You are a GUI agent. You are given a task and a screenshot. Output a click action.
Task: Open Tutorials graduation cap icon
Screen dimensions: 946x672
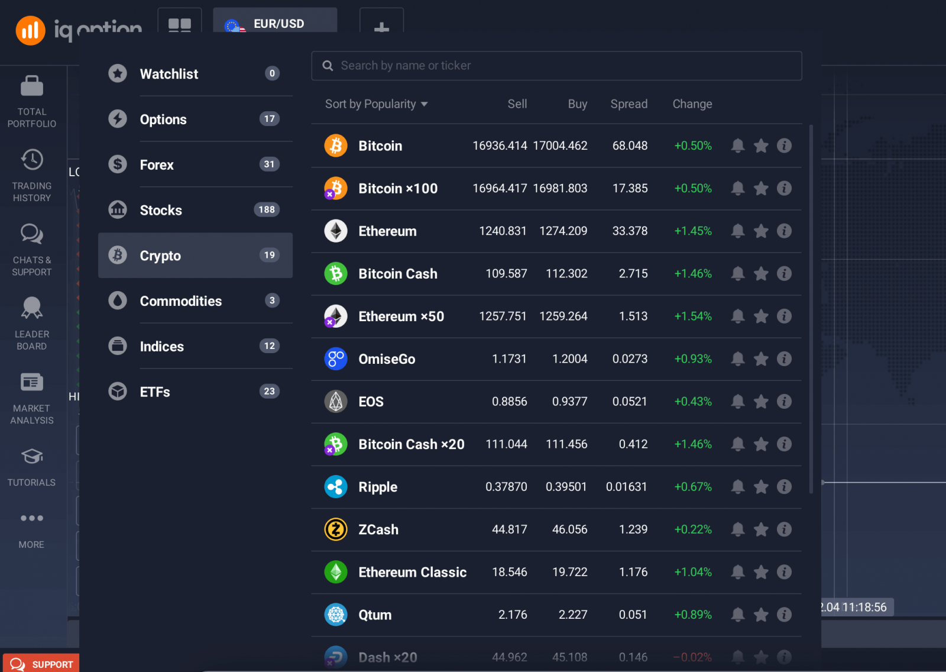32,457
